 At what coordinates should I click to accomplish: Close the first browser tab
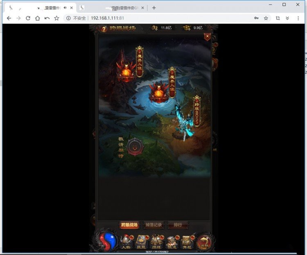(72, 8)
